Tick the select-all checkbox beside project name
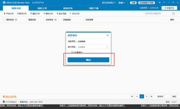Image resolution: width=180 pixels, height=109 pixels. (4, 20)
